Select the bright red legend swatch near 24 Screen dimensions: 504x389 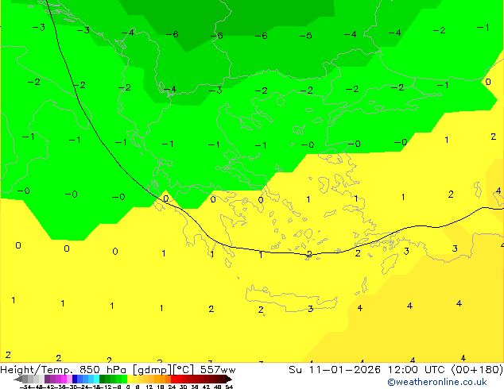click(x=173, y=379)
